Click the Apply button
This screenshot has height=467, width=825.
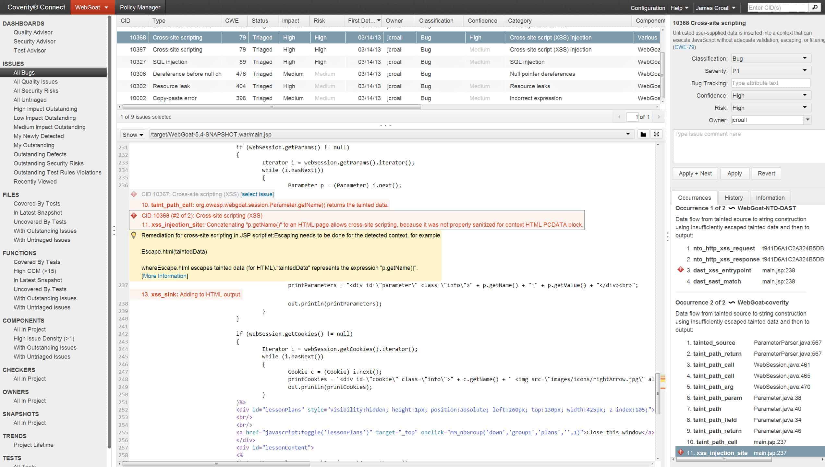734,174
